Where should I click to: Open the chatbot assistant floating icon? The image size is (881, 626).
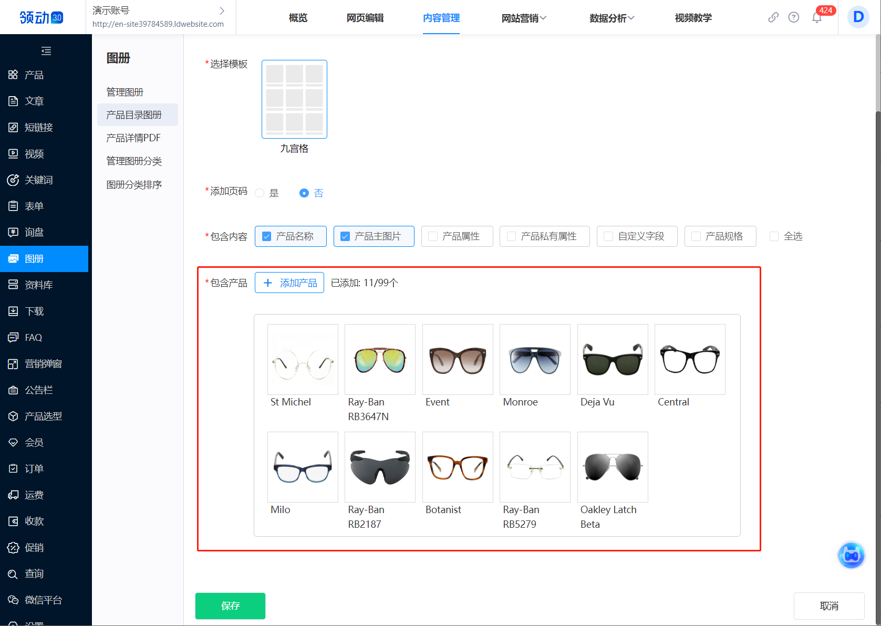[x=851, y=555]
